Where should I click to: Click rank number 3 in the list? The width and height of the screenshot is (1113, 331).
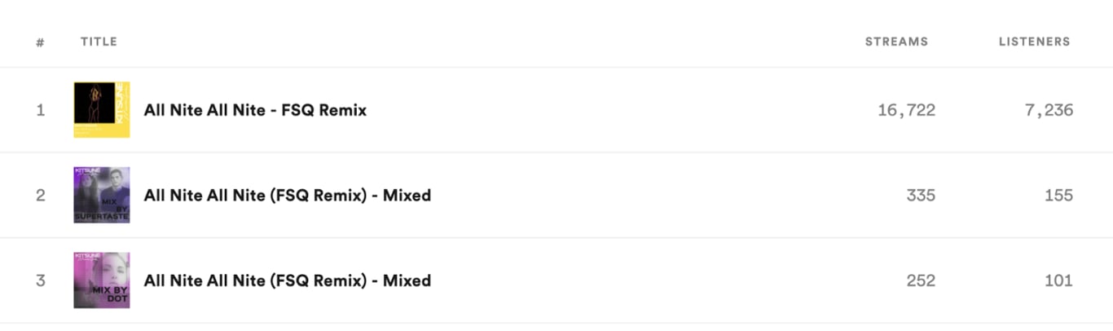point(40,281)
